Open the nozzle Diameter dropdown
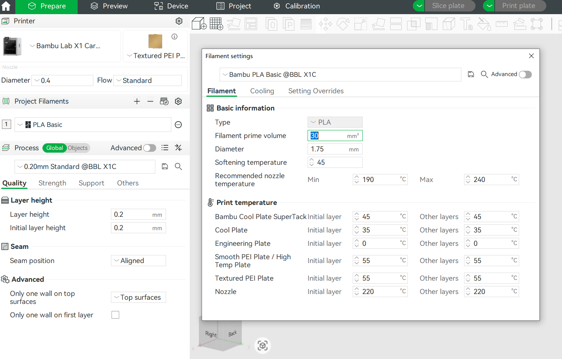 [62, 81]
